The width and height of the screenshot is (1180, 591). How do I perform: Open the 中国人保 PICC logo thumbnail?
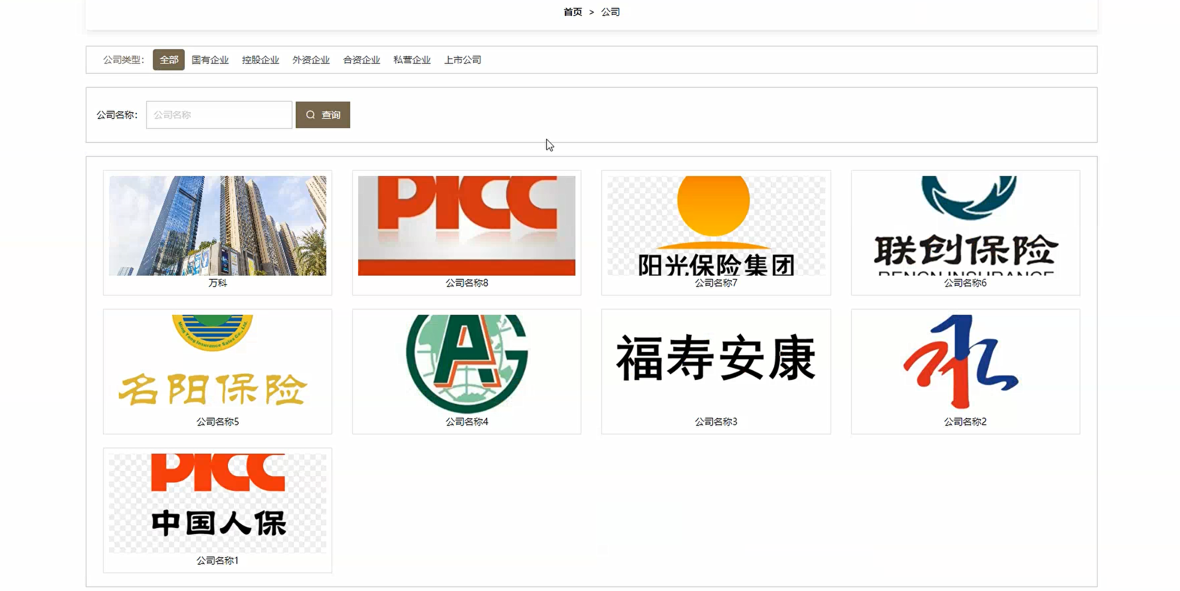coord(217,503)
